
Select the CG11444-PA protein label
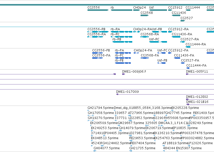[x=196, y=66]
